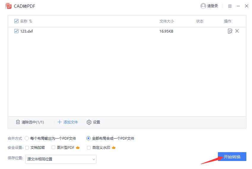This screenshot has height=169, width=252.
Task: Click 清除选中(1/1) button text
Action: click(x=33, y=122)
